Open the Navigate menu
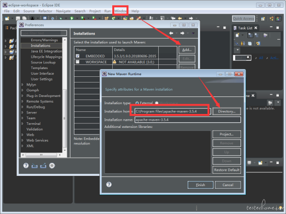Viewport: 286px width, 214px height. pos(63,11)
